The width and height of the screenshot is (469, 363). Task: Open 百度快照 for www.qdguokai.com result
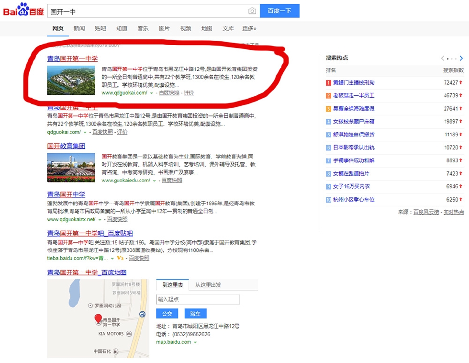pyautogui.click(x=169, y=93)
